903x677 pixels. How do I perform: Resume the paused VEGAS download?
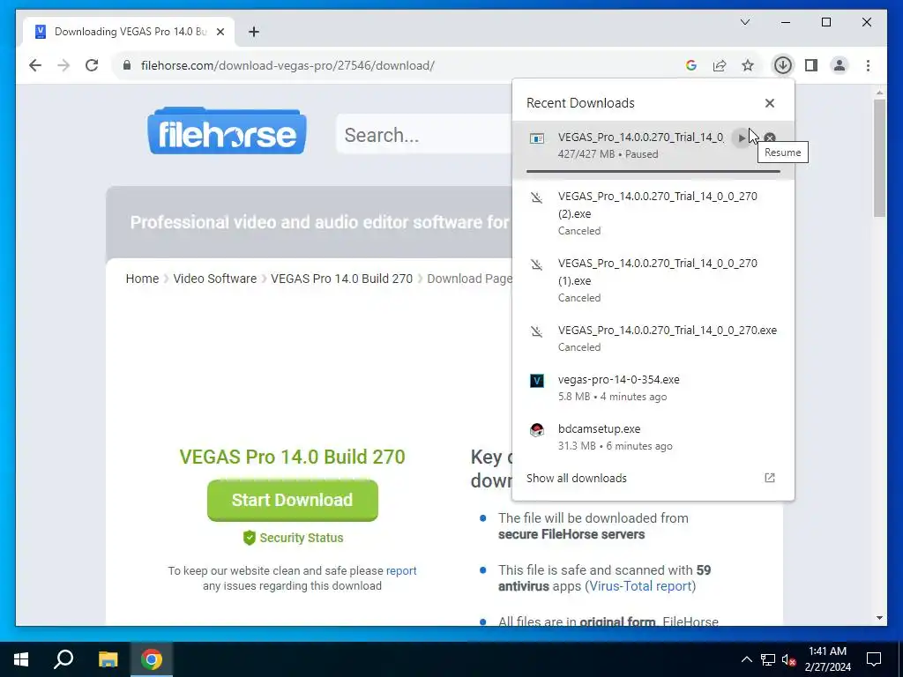742,138
